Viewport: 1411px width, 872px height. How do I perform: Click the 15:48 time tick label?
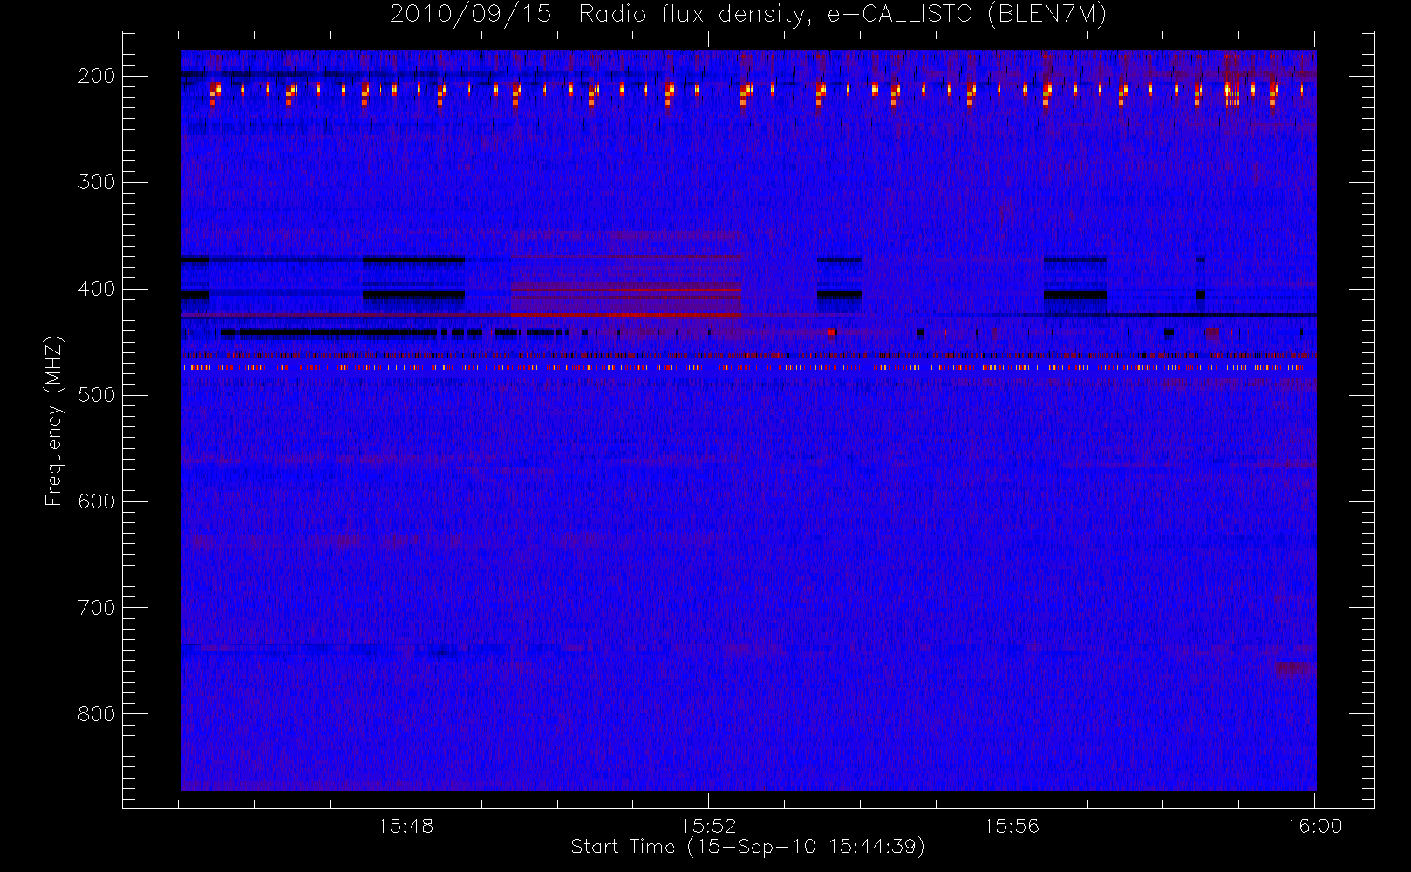(406, 826)
